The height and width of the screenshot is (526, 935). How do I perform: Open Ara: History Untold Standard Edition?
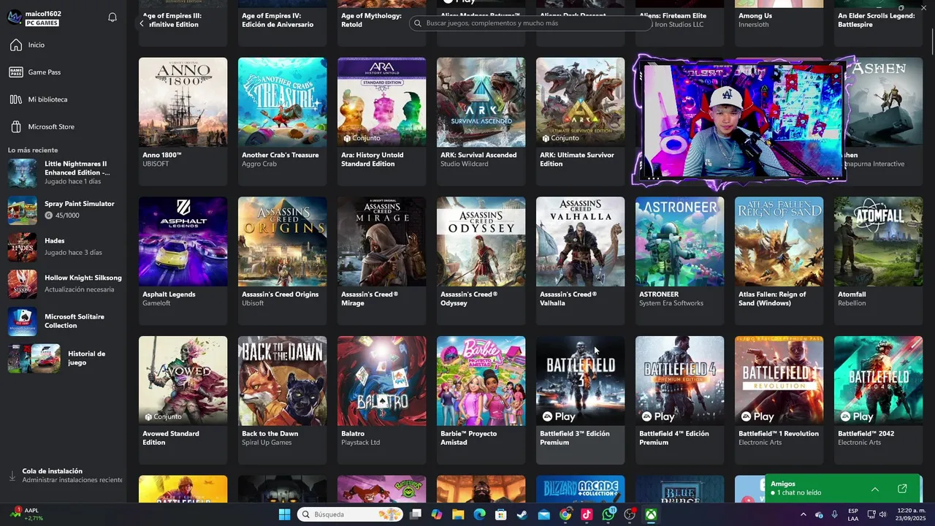pyautogui.click(x=381, y=121)
